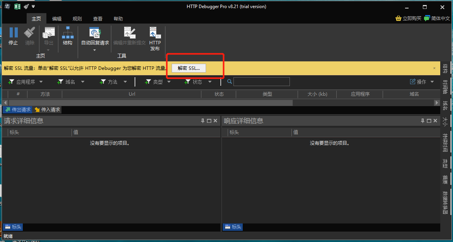Open the 摘要 side panel tab
The height and width of the screenshot is (242, 453).
[x=446, y=180]
